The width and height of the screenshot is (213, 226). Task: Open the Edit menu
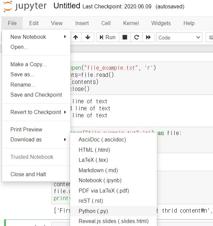point(34,23)
